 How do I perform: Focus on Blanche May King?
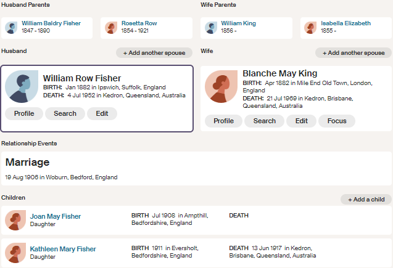click(x=337, y=121)
